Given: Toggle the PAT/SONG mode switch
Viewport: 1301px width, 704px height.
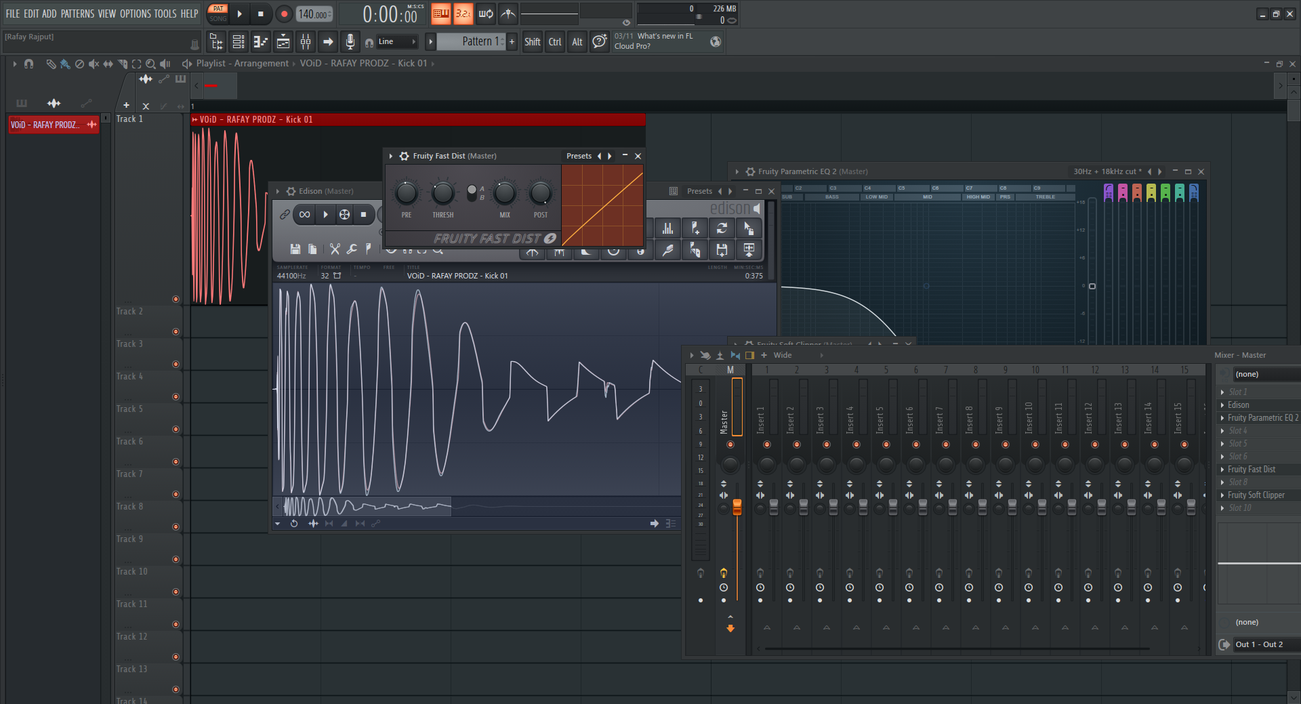Looking at the screenshot, I should click(x=218, y=14).
